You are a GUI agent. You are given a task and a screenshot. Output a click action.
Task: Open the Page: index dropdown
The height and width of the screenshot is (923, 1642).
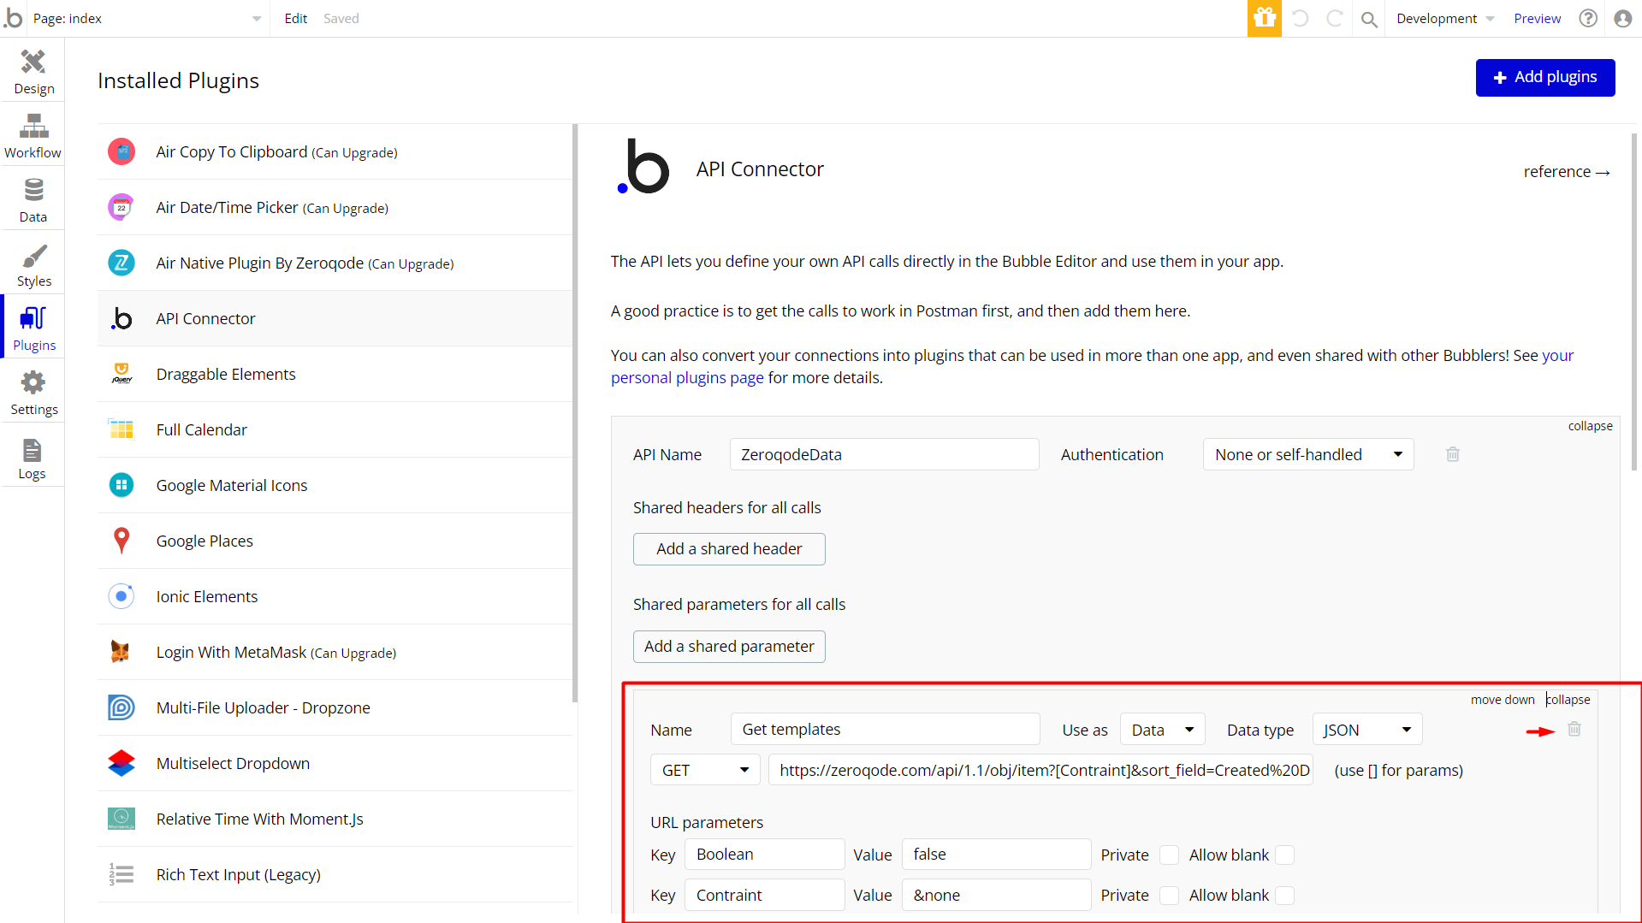(147, 19)
